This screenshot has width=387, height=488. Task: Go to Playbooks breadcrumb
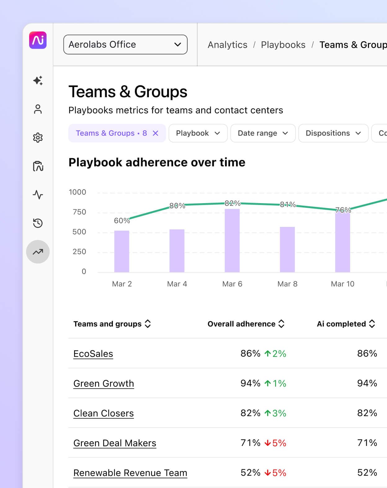point(283,45)
